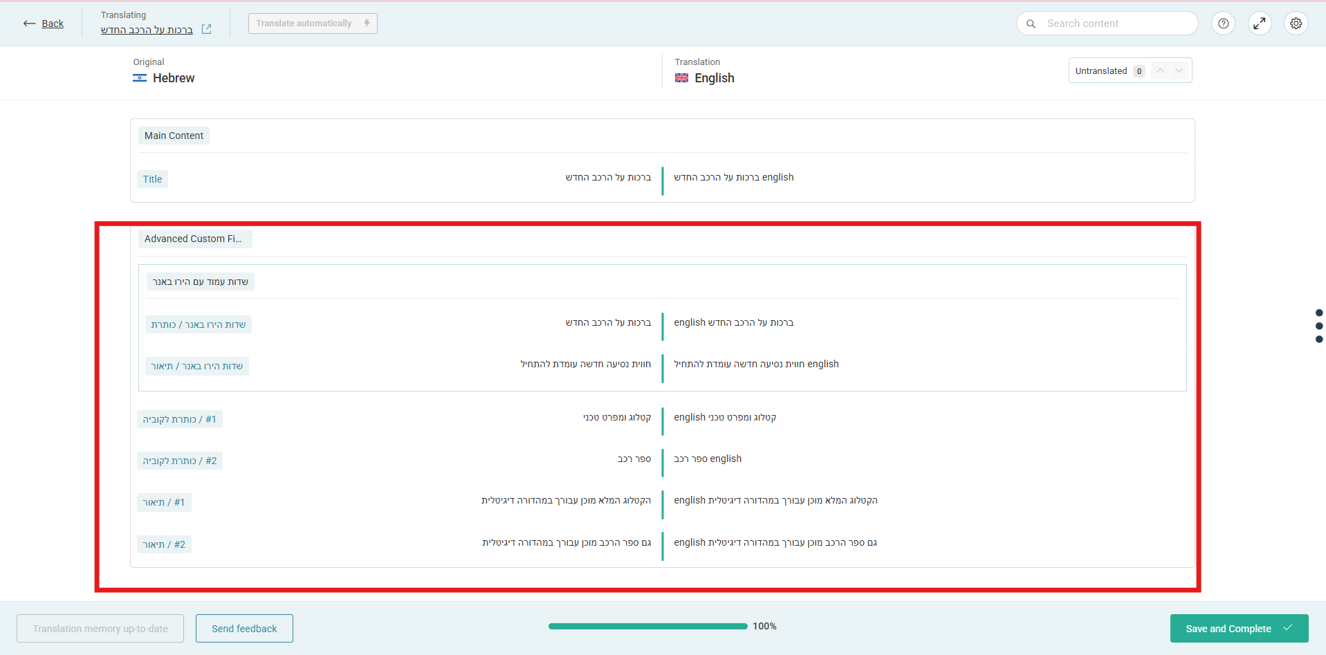Click the English flag icon
Screen dimensions: 1326x655
(x=681, y=78)
